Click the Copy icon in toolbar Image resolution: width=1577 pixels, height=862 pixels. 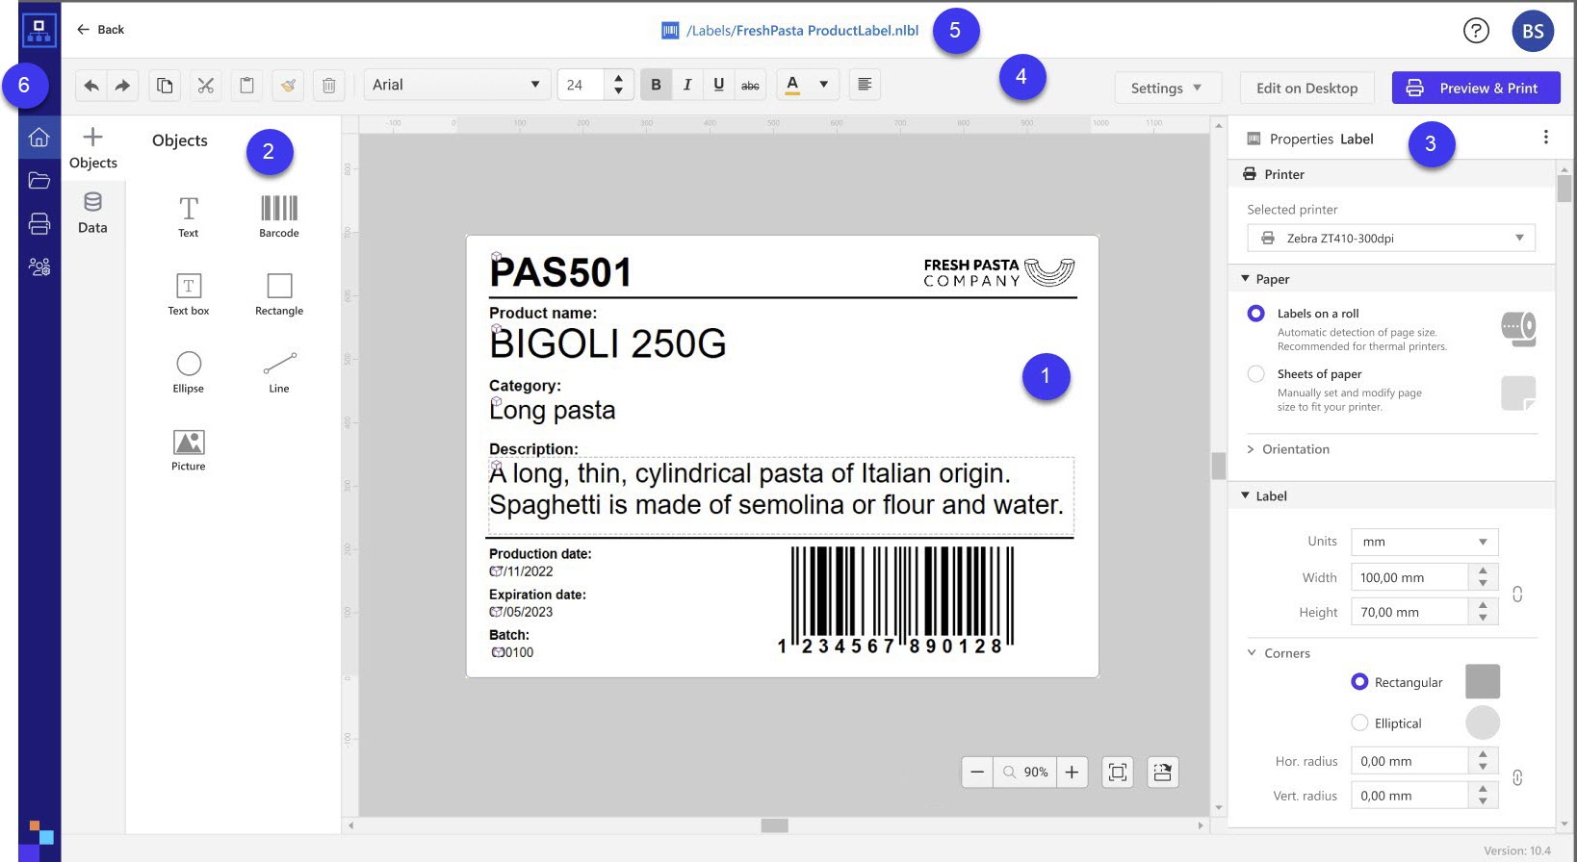coord(165,86)
